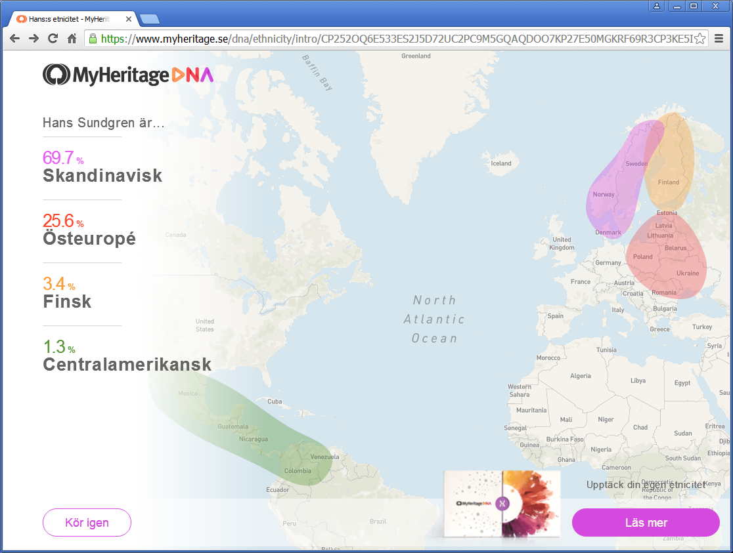Open the Chrome user profile button

click(657, 6)
